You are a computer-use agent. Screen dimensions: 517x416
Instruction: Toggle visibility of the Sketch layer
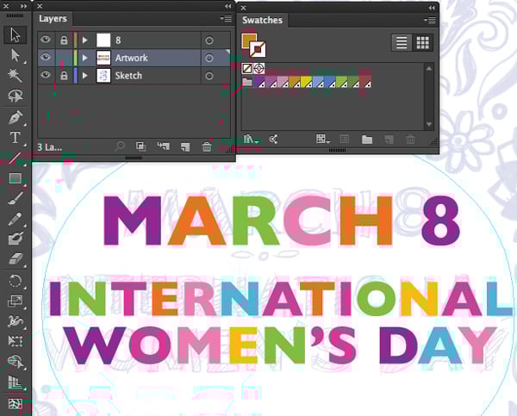click(46, 76)
